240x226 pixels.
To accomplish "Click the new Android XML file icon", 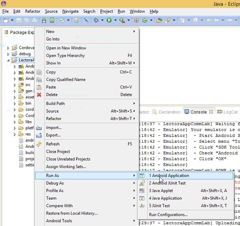I will [x=77, y=20].
